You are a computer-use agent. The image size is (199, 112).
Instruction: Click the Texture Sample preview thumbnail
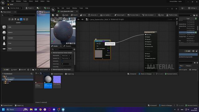99,54
